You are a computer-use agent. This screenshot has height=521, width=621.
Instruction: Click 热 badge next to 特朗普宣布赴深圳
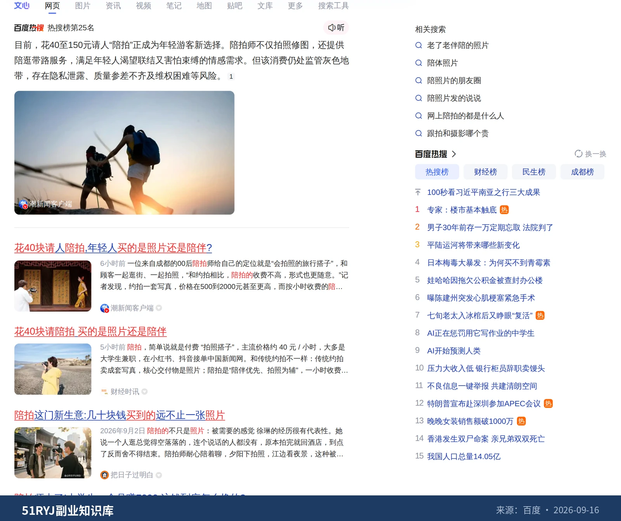click(548, 403)
